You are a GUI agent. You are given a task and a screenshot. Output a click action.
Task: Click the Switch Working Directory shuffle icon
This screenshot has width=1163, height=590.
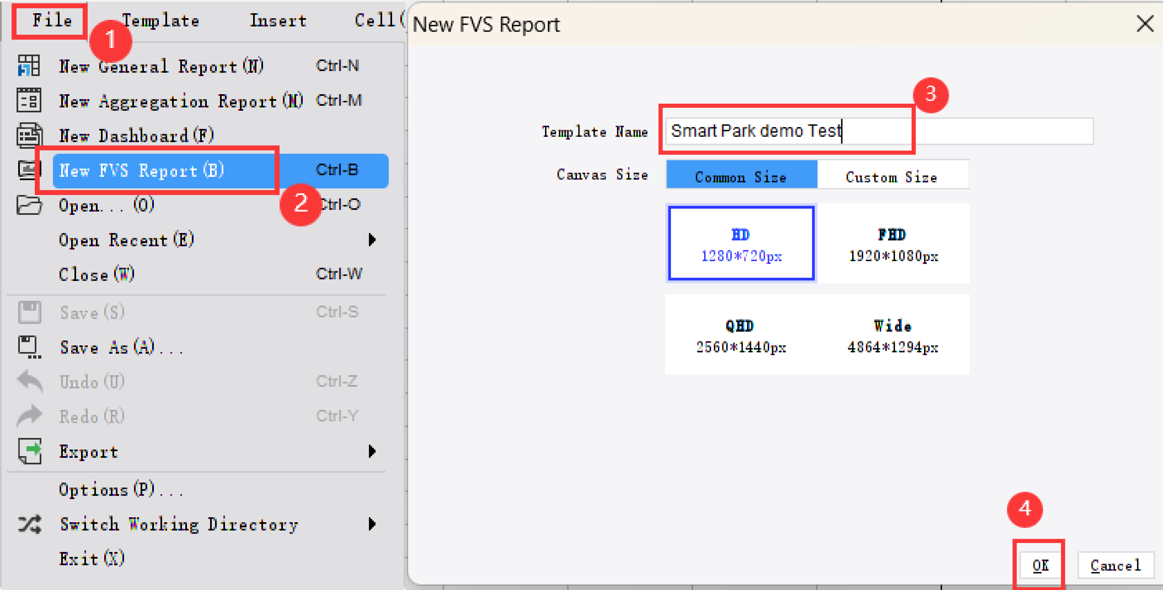29,524
